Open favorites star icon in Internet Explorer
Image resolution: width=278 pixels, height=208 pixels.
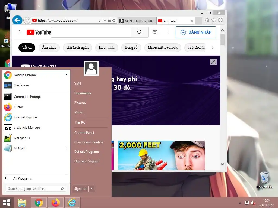(214, 20)
